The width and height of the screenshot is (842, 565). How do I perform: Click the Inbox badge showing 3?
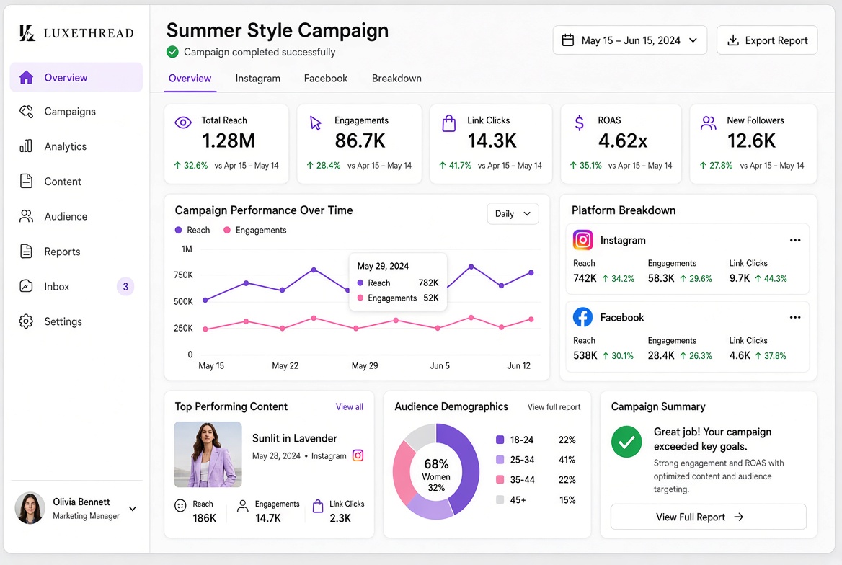pyautogui.click(x=125, y=286)
